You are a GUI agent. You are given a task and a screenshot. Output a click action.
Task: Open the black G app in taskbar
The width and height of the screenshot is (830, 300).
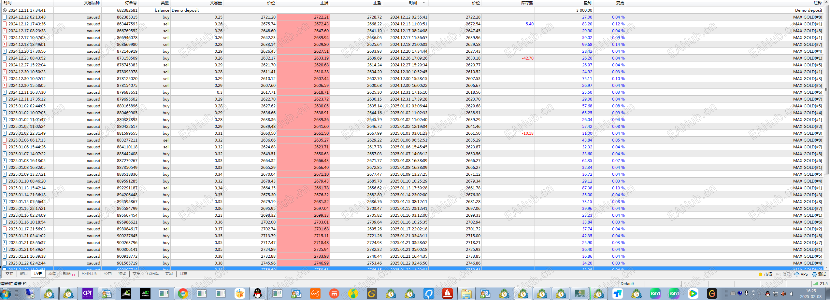[712, 293]
